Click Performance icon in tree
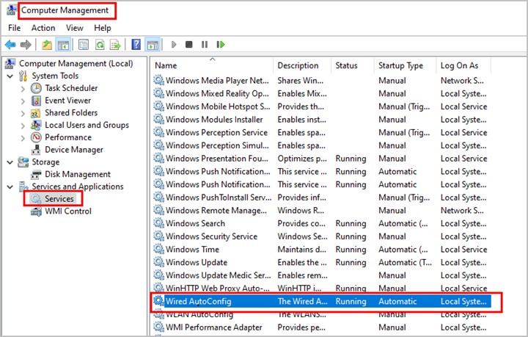 pyautogui.click(x=36, y=137)
